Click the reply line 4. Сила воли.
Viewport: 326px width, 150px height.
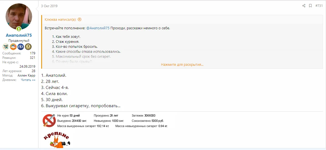click(55, 94)
